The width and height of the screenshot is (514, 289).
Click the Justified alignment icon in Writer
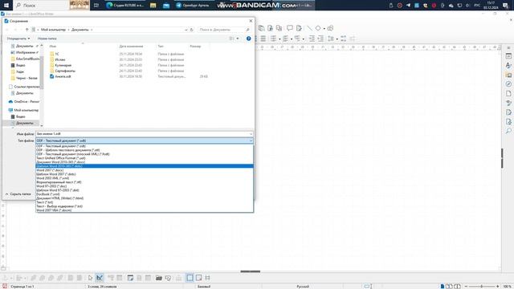263,39
